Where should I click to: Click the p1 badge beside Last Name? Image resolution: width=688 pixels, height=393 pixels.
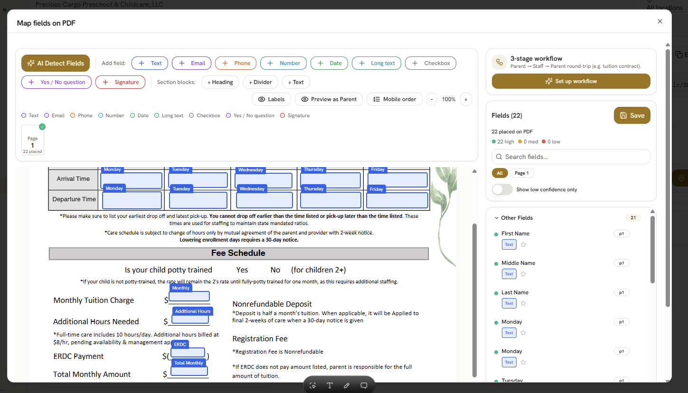622,292
